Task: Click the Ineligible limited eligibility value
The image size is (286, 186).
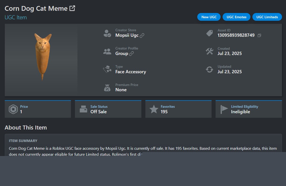Action: [240, 112]
